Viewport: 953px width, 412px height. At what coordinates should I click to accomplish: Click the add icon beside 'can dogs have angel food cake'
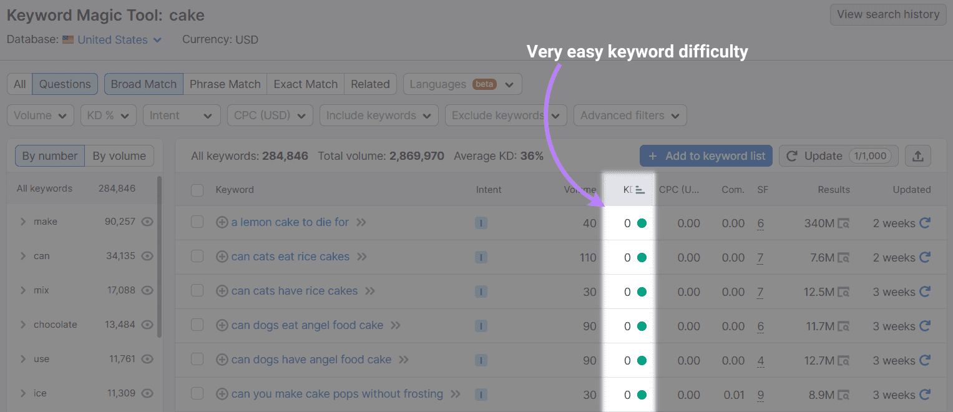[x=222, y=360]
